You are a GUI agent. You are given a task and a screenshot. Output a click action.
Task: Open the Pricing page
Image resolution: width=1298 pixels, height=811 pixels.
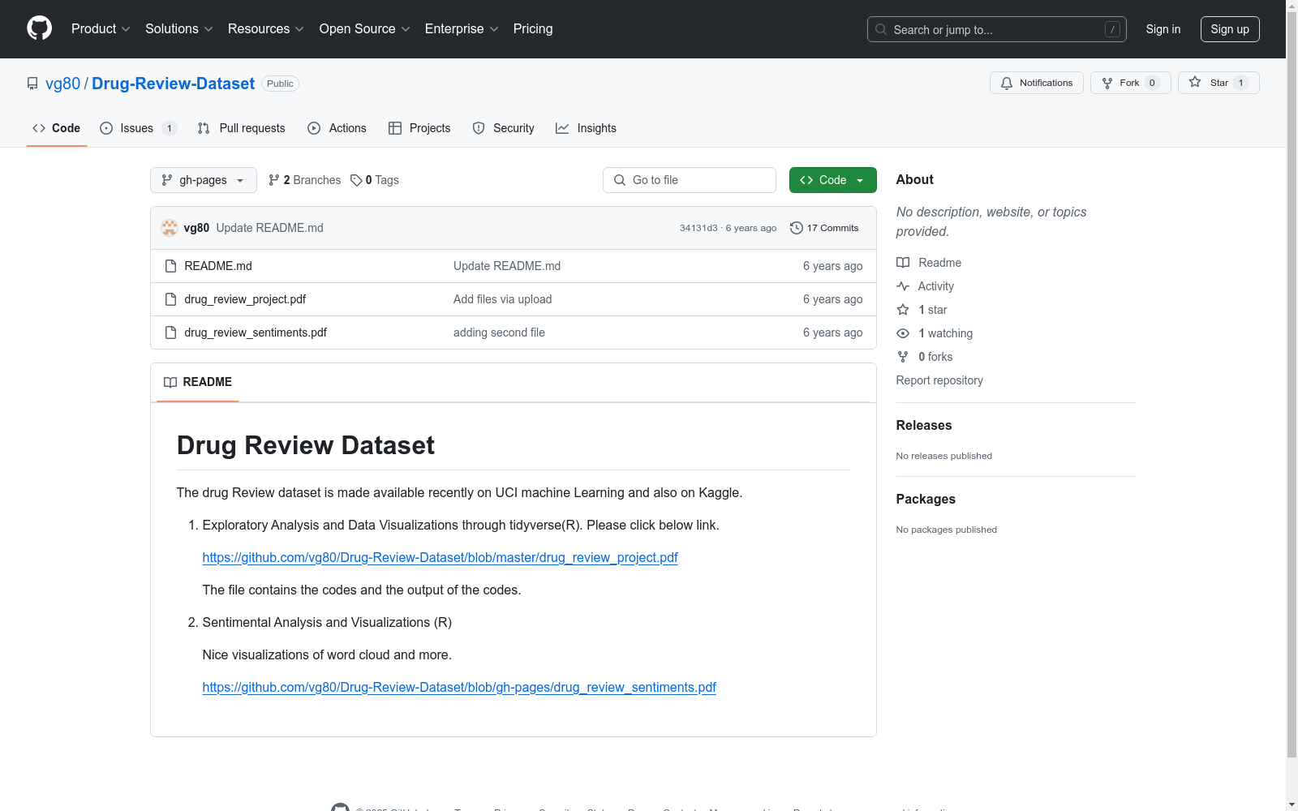[533, 28]
